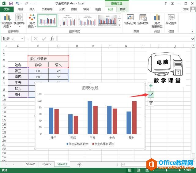Switch to Normal view icon
Screen dimensions: 196x173
pos(130,170)
